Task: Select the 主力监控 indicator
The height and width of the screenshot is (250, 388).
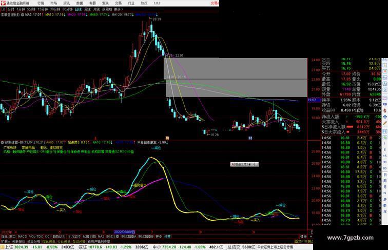Action: 74,237
